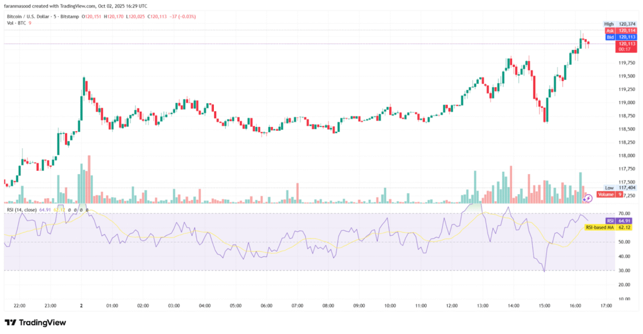The height and width of the screenshot is (334, 643).
Task: Click the purple lightning bolt icon near volume
Action: tap(589, 198)
